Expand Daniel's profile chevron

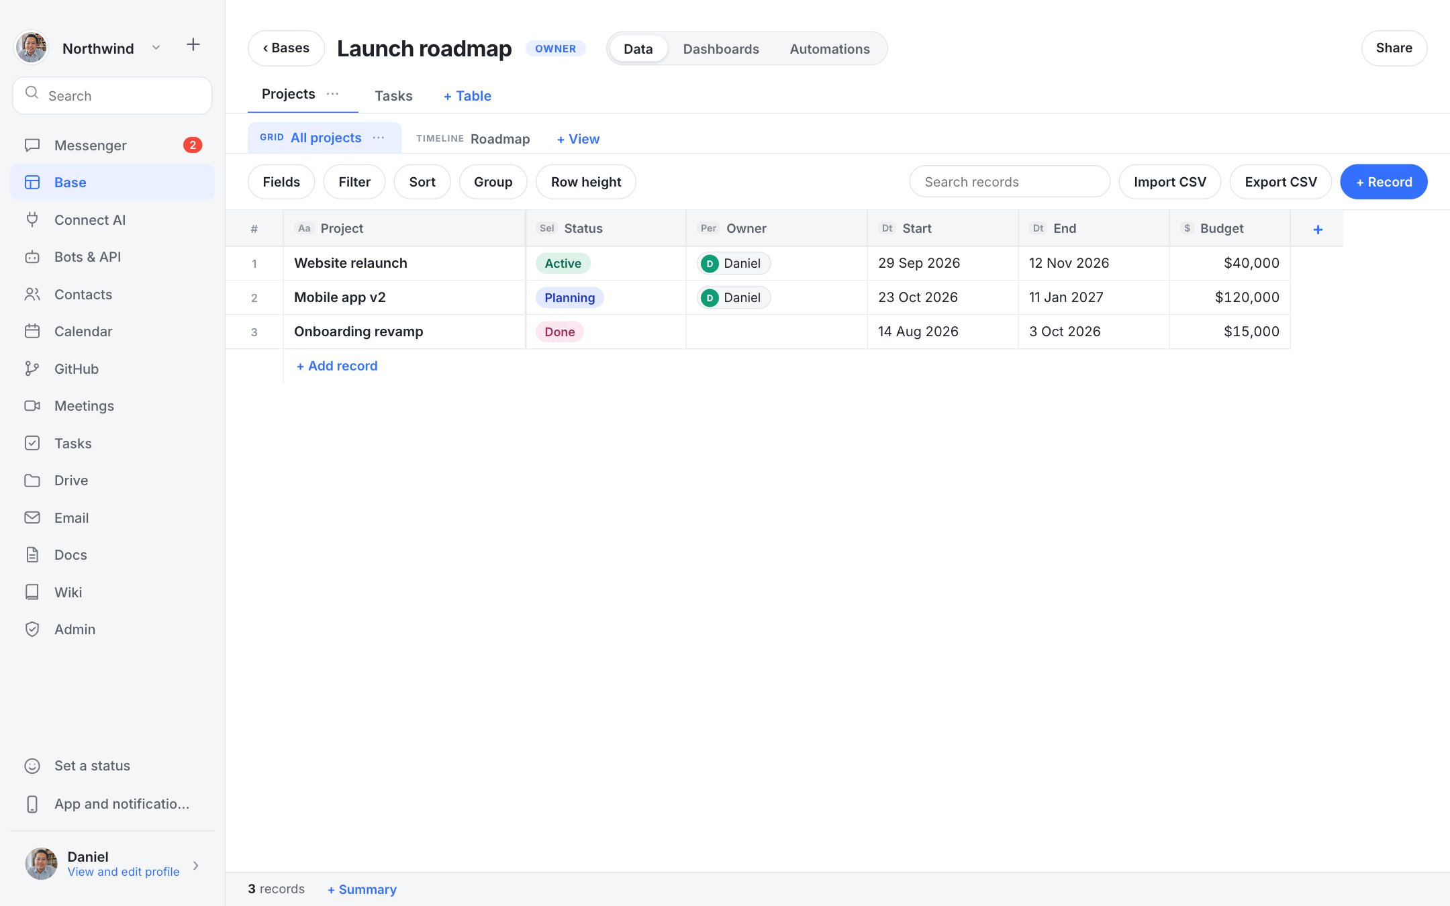pyautogui.click(x=196, y=865)
